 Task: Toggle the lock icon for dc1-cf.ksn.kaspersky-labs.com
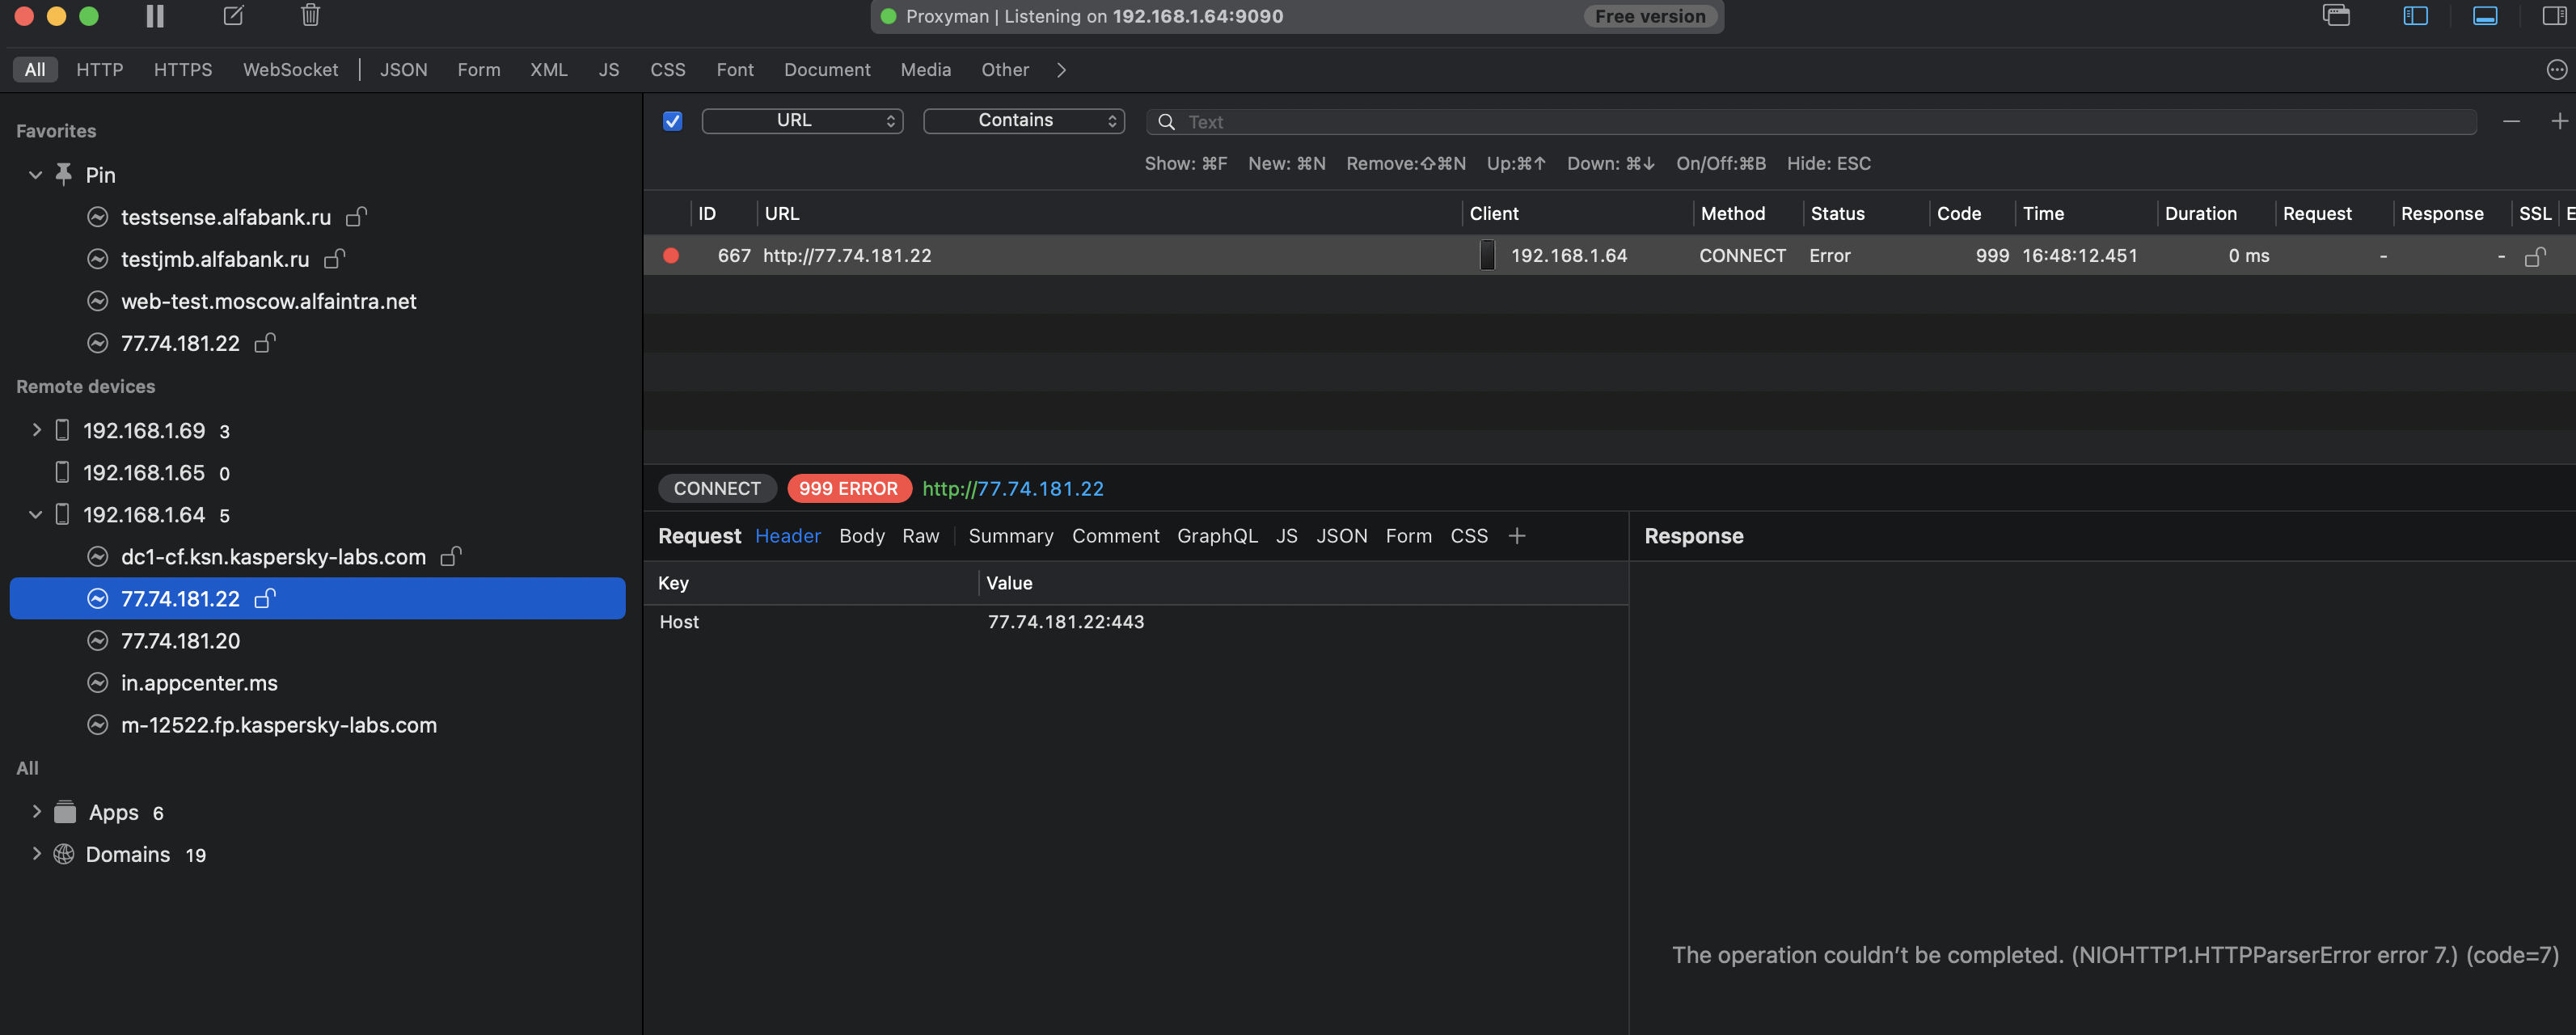[451, 556]
